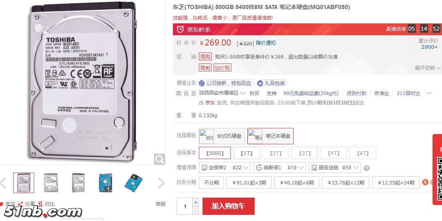Click the 加入购物车 add to cart button
The image size is (442, 221).
[228, 206]
